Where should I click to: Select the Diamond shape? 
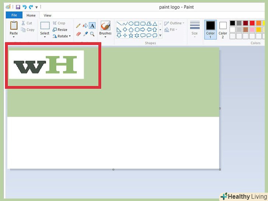[x=125, y=29]
